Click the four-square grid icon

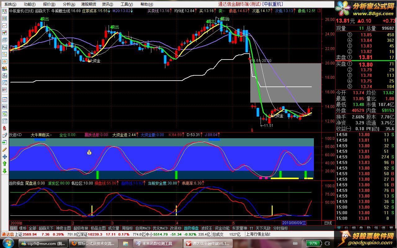(5, 121)
